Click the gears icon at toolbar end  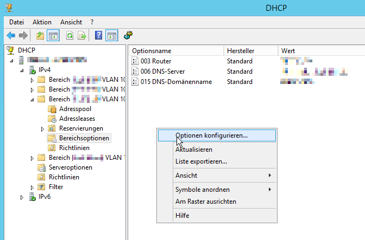(x=129, y=36)
